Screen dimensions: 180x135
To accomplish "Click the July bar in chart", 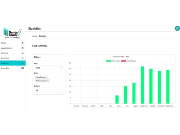I will 125,95.
